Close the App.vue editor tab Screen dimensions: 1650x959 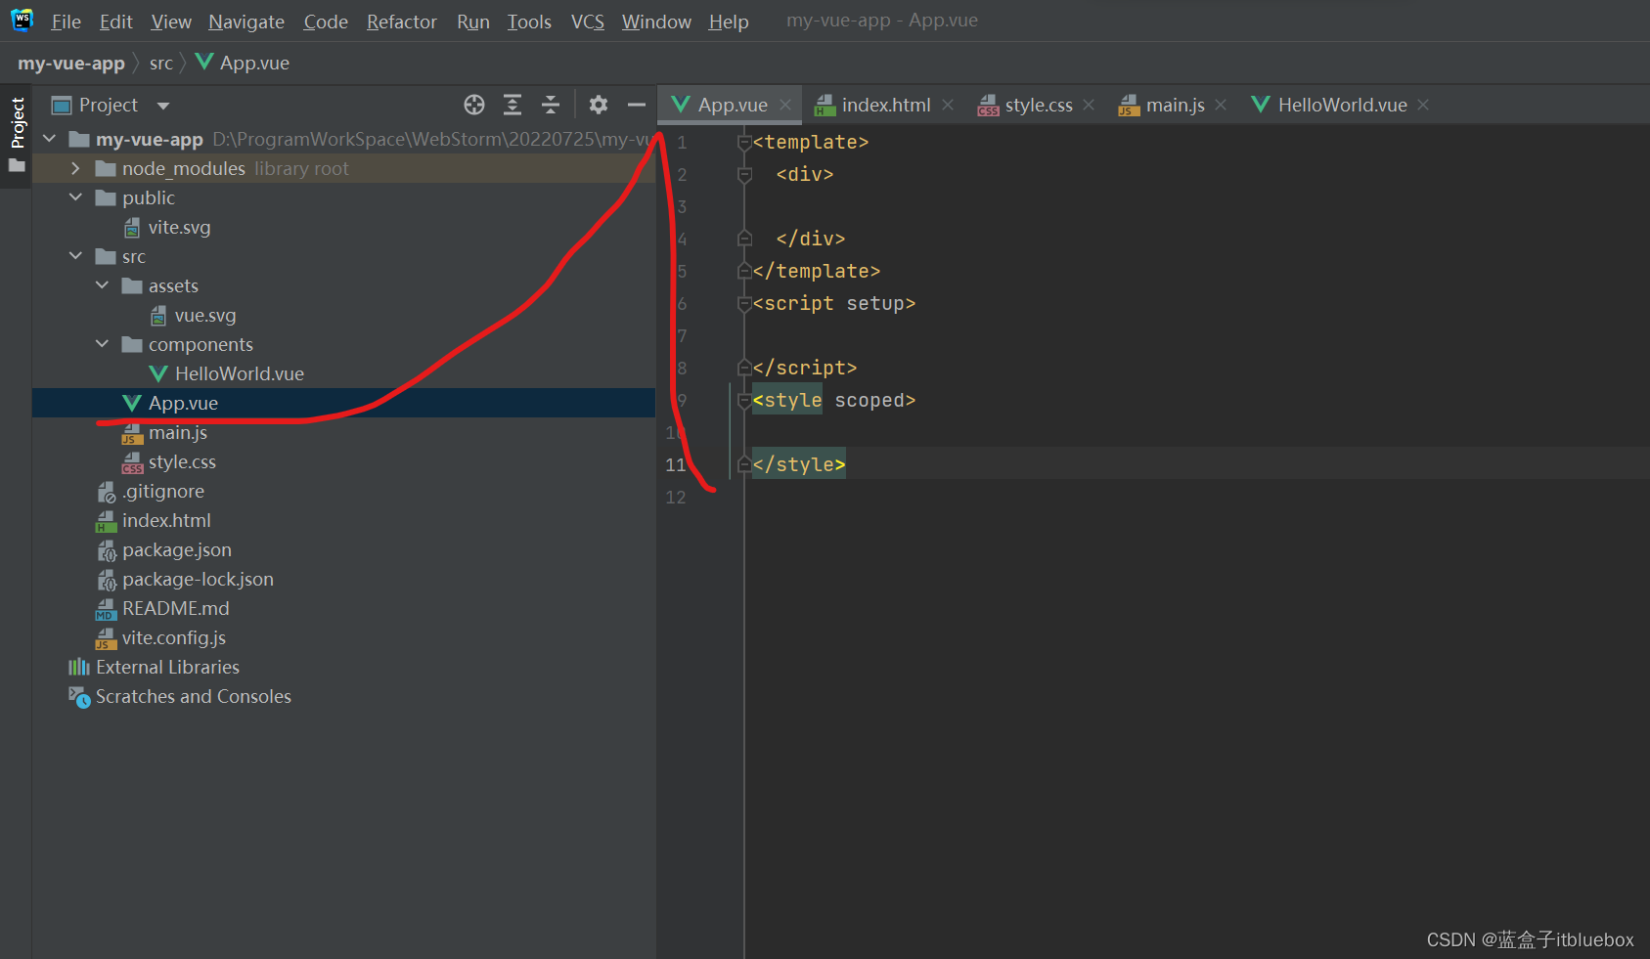point(785,105)
